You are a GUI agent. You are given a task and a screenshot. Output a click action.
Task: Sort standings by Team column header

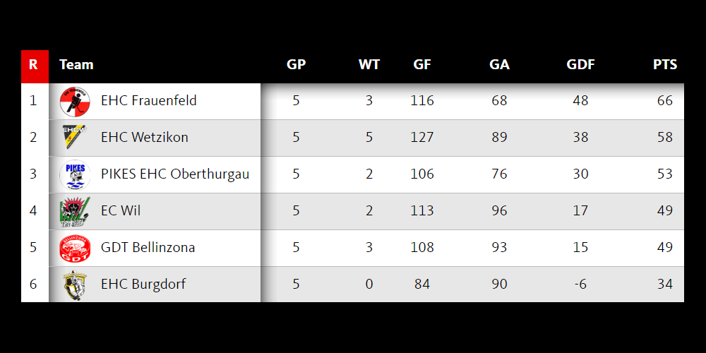tap(76, 65)
